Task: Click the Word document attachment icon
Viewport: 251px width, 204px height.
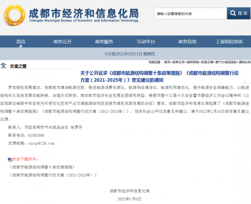Action: click(10, 159)
